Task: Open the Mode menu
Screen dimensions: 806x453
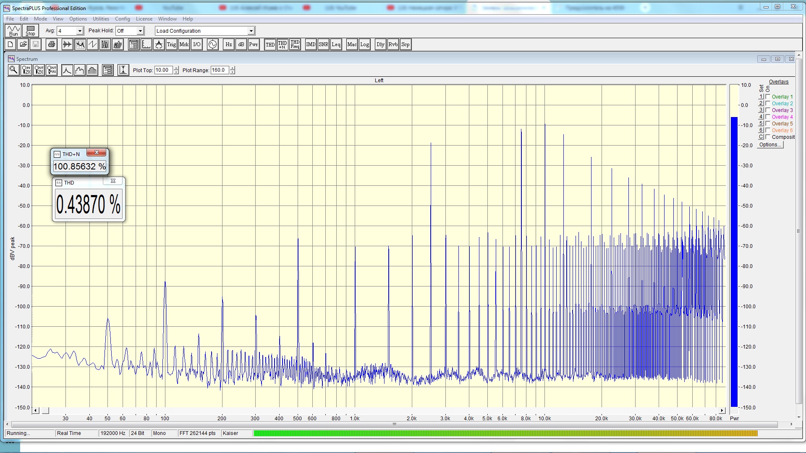Action: (x=40, y=19)
